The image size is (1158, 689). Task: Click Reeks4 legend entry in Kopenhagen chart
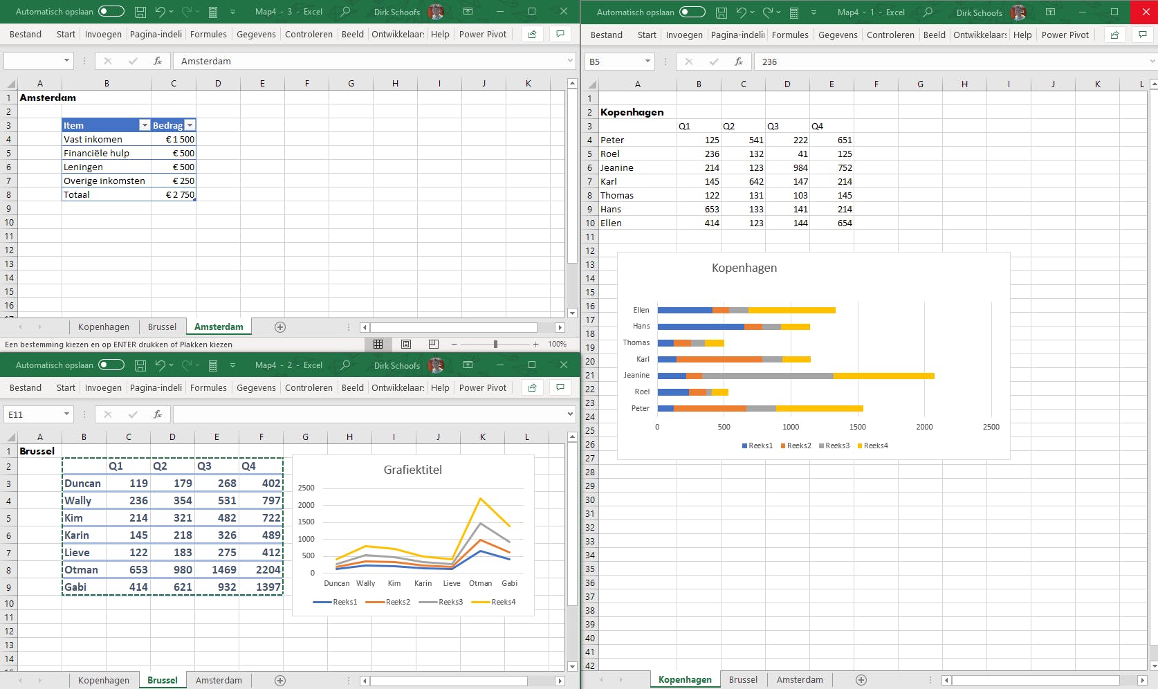point(872,445)
